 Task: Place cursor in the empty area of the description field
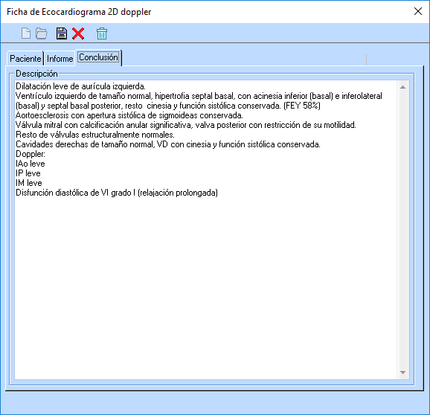click(x=205, y=285)
